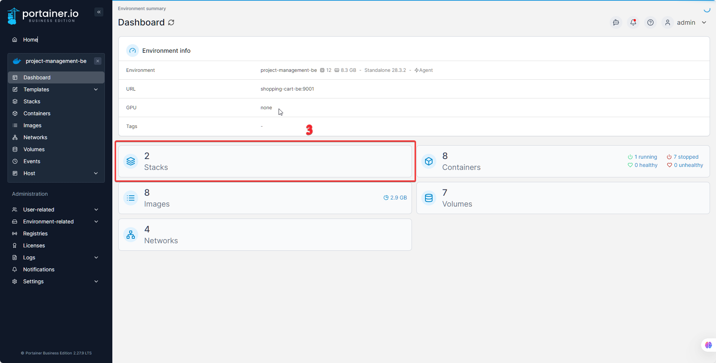The width and height of the screenshot is (716, 363).
Task: Click the Licenses award icon
Action: click(15, 245)
